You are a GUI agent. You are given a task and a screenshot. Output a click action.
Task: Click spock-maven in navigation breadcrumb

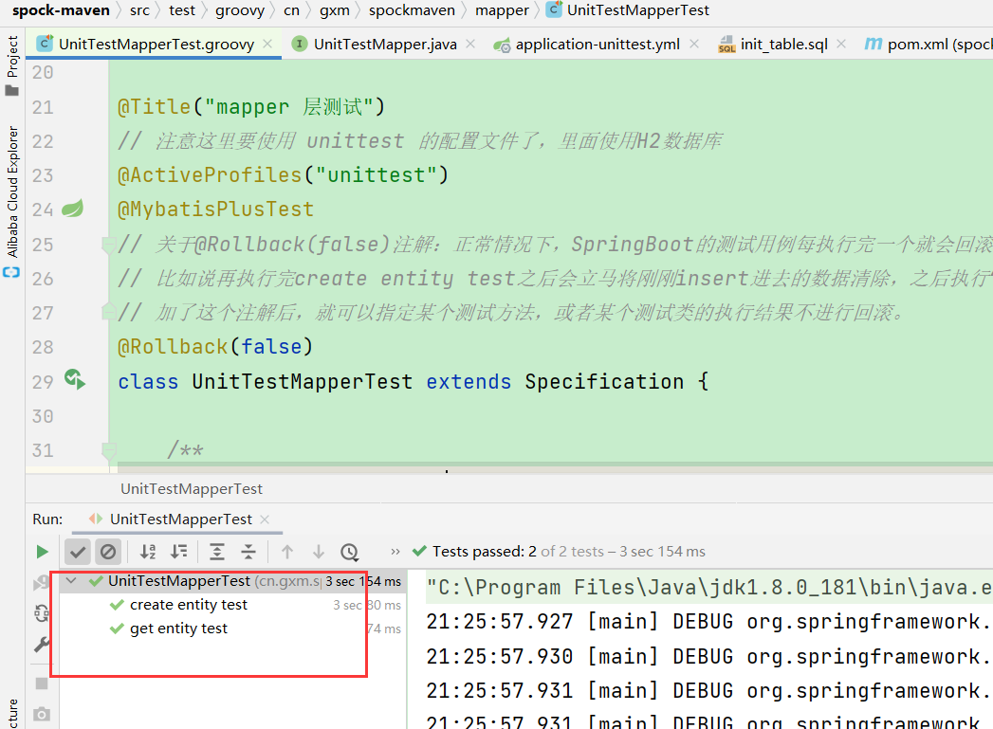(61, 10)
